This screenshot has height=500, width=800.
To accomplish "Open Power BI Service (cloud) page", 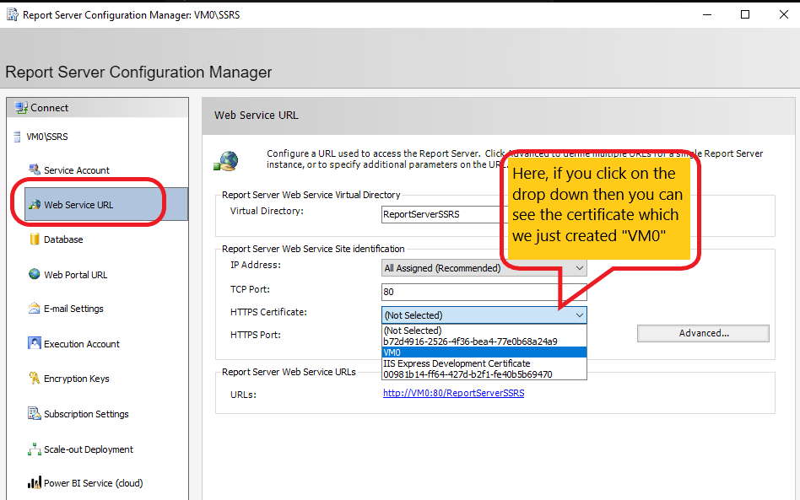I will click(94, 483).
